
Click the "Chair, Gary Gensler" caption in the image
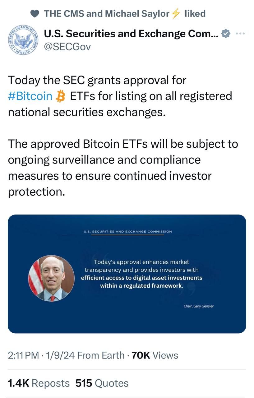point(198,306)
